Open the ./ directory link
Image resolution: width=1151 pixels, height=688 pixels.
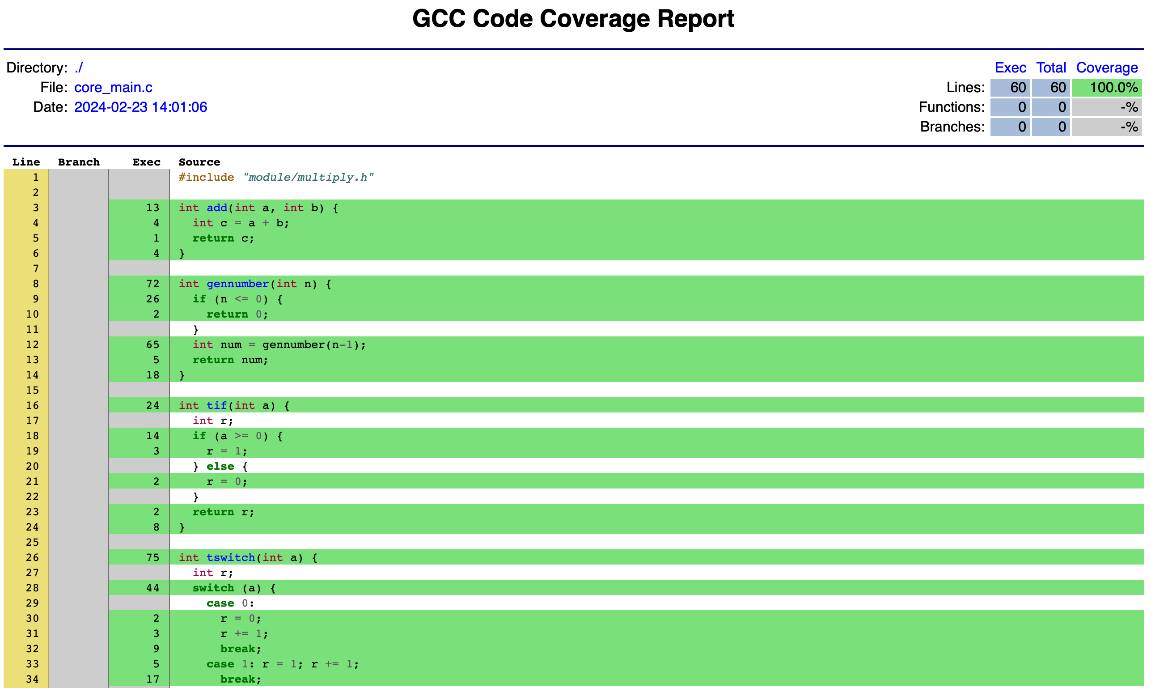click(x=78, y=68)
